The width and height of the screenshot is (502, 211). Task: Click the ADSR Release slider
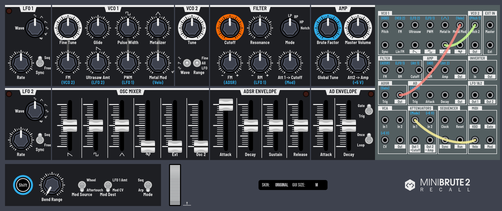click(301, 126)
